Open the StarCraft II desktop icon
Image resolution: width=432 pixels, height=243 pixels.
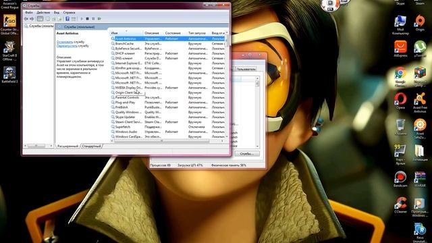(x=9, y=51)
